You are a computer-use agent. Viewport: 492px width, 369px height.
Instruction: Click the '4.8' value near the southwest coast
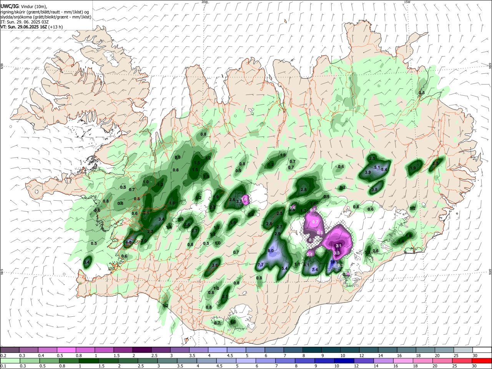pyautogui.click(x=129, y=243)
